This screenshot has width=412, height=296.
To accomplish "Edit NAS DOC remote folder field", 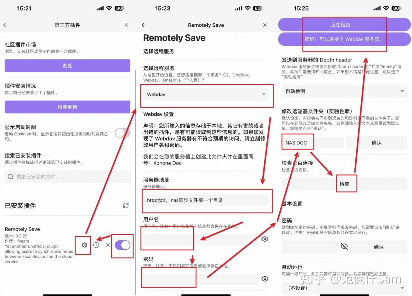I will pyautogui.click(x=313, y=143).
